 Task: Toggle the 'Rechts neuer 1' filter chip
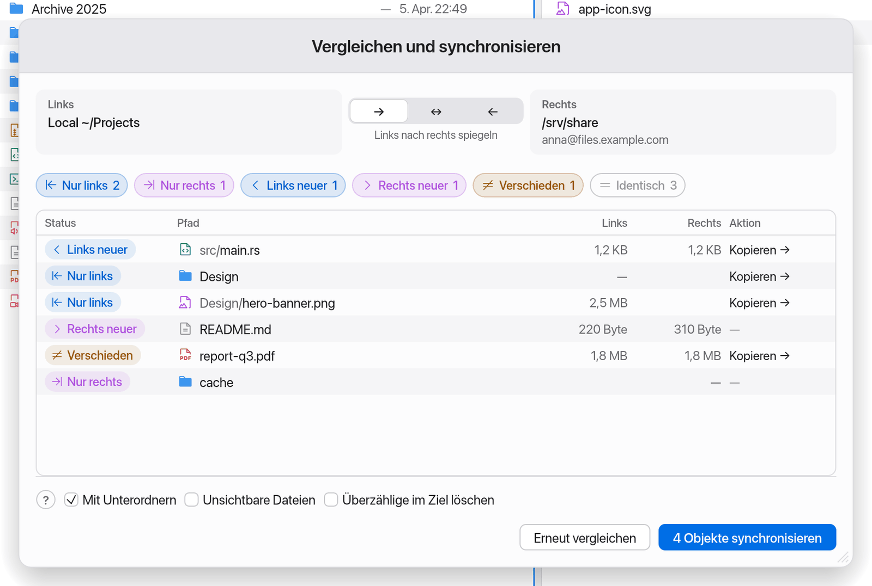click(409, 186)
